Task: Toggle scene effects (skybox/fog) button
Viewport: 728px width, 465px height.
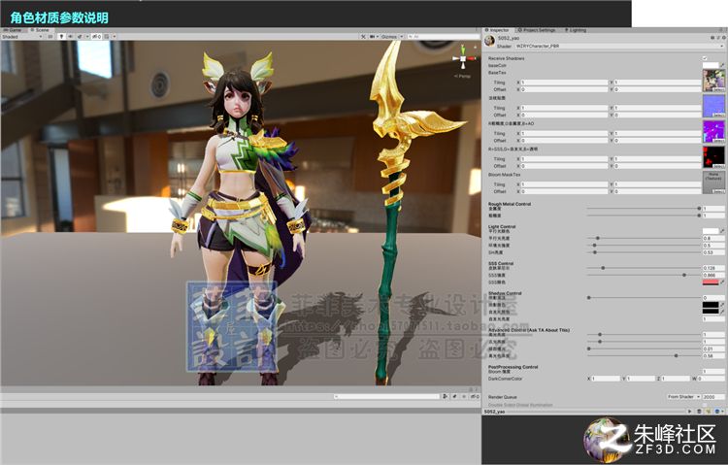Action: 80,36
